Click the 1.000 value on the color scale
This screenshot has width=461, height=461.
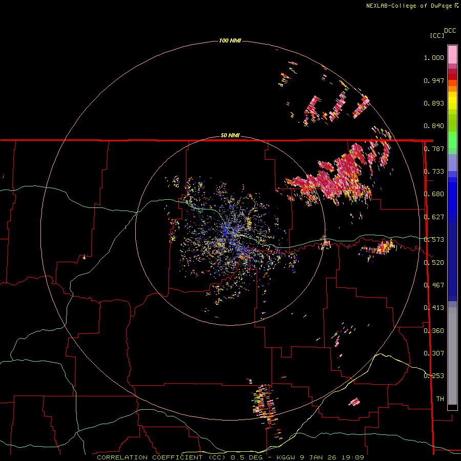click(434, 57)
